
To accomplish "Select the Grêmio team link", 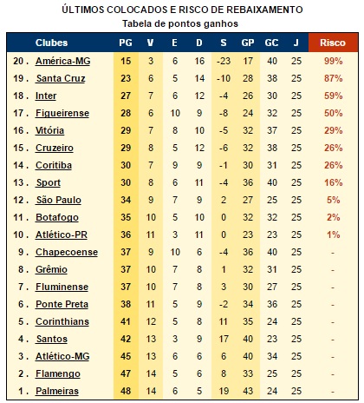I will 51,269.
